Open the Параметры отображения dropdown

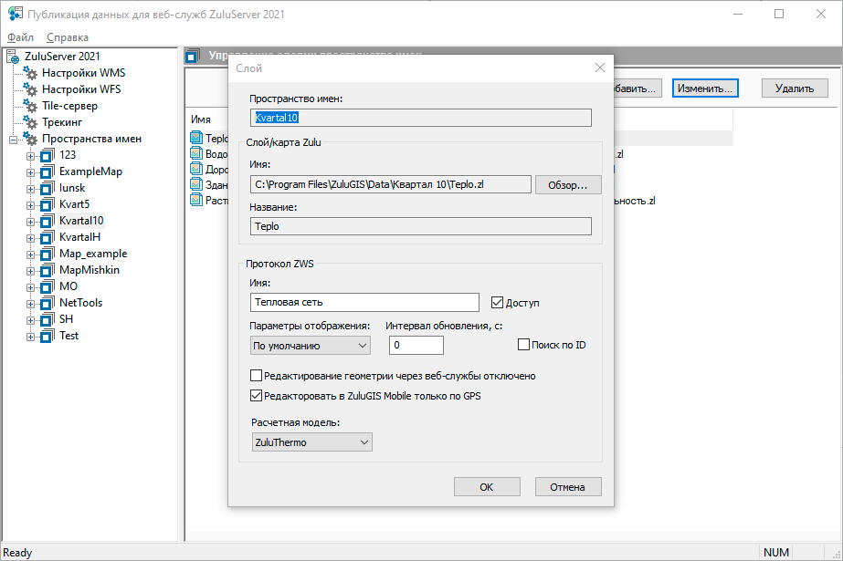311,346
